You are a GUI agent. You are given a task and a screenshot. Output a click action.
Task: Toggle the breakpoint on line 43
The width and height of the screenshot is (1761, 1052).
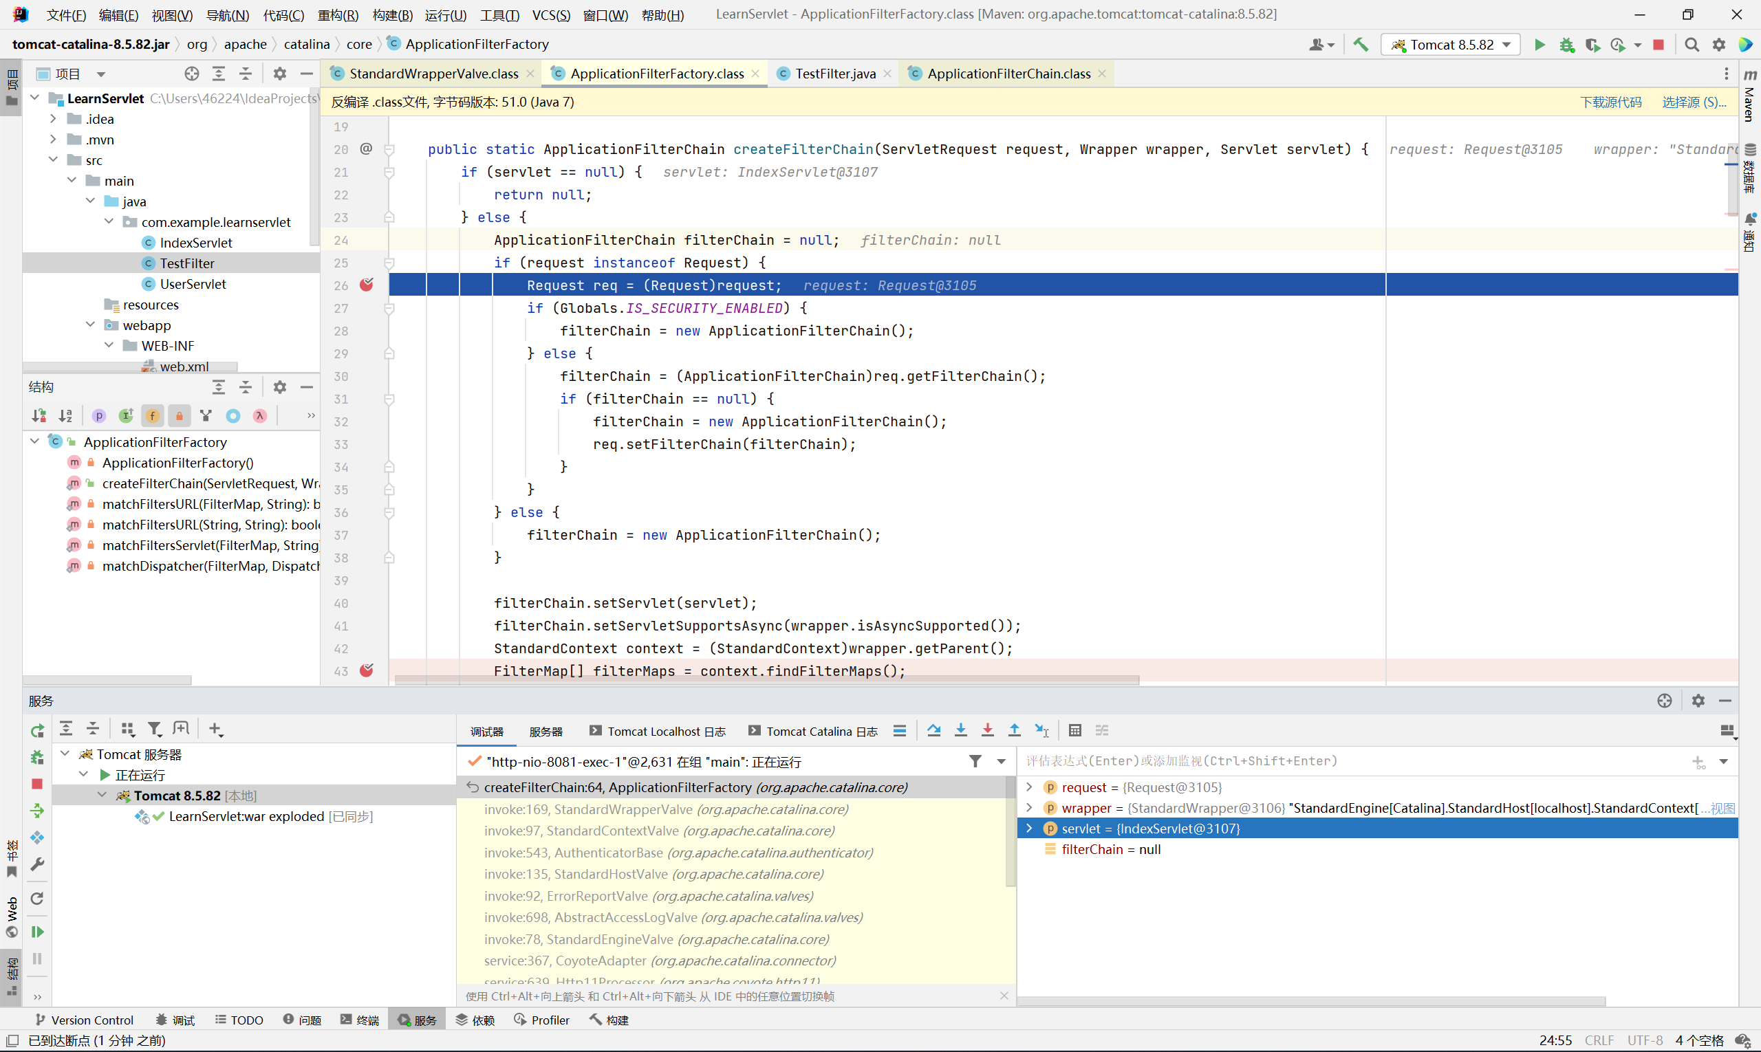(x=366, y=670)
